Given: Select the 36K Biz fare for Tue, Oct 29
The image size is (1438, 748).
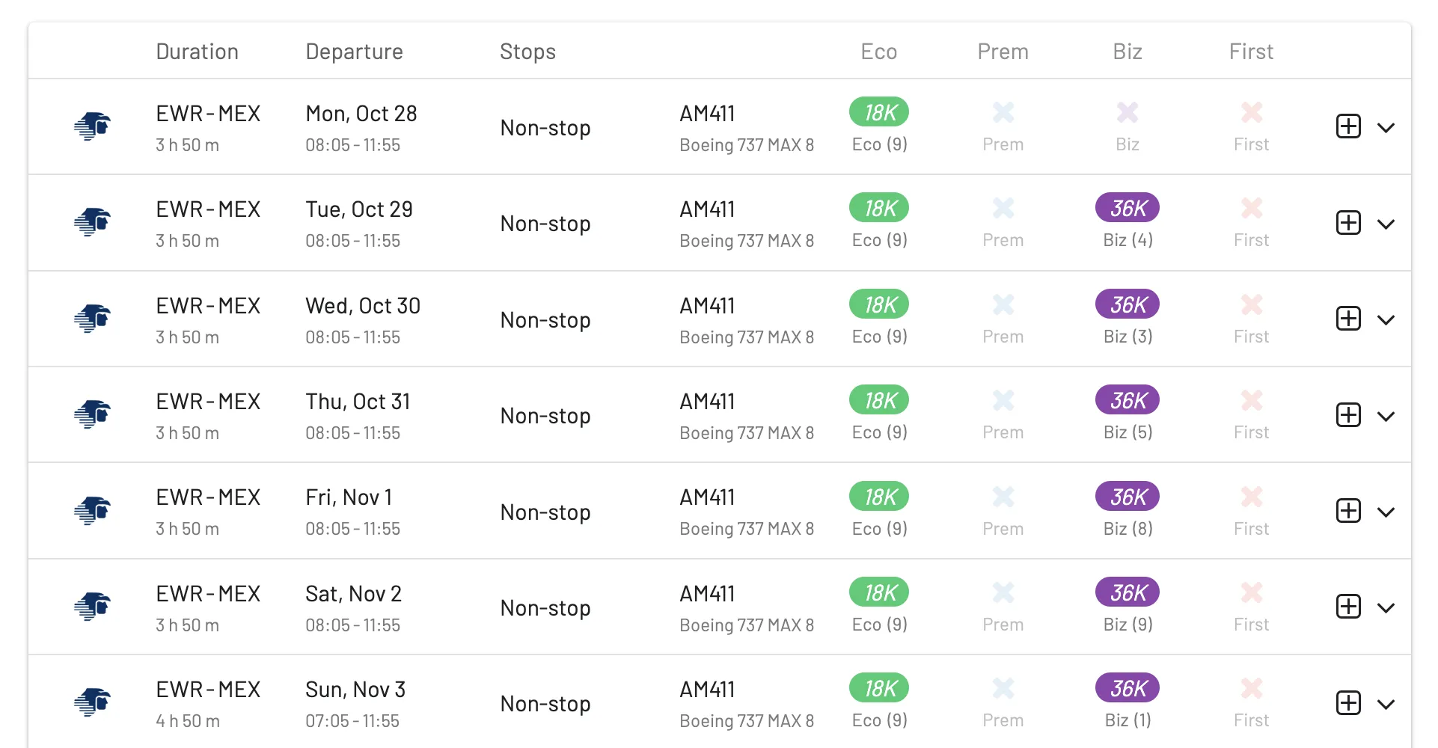Looking at the screenshot, I should pos(1128,208).
